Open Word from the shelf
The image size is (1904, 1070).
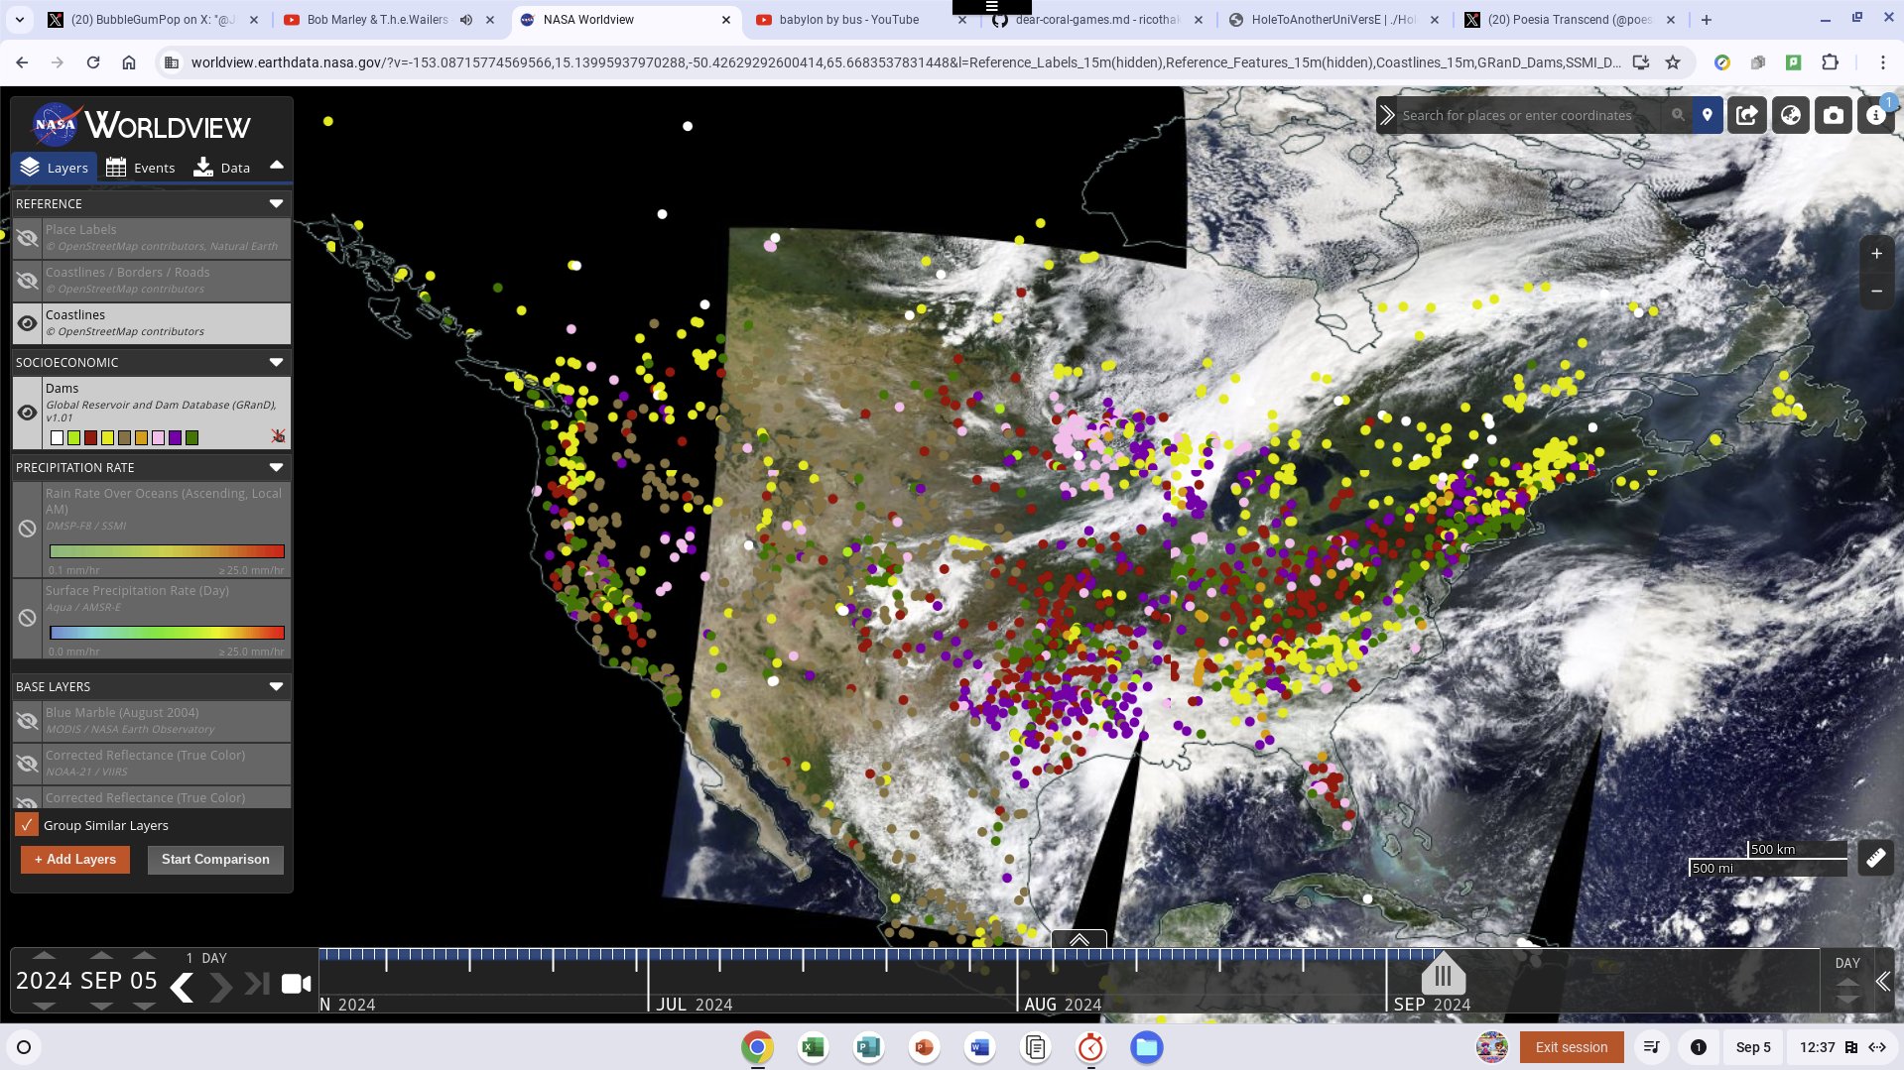(979, 1047)
